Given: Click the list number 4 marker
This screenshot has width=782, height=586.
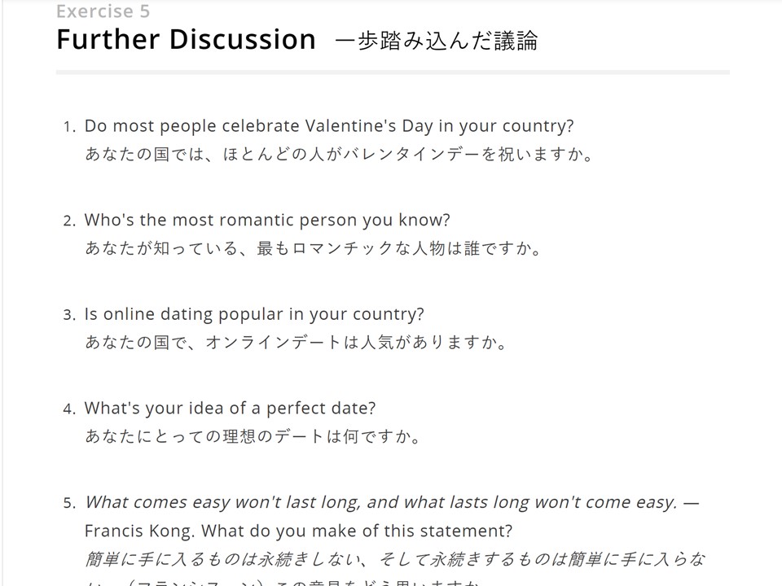Looking at the screenshot, I should point(69,409).
